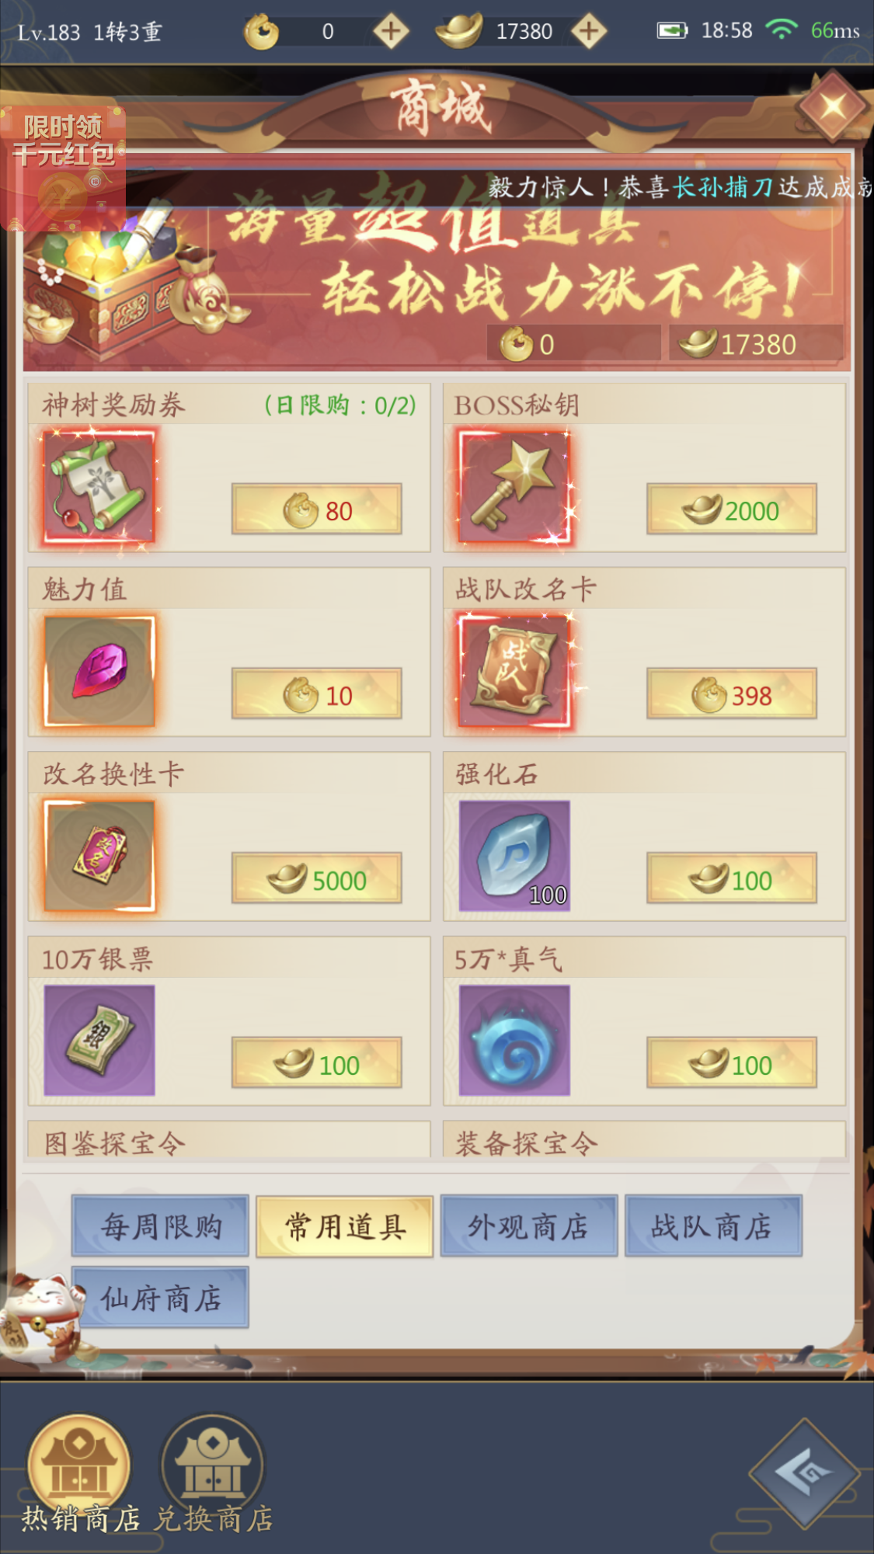Tap the 改名换性卡 card icon
This screenshot has width=874, height=1554.
(x=99, y=856)
